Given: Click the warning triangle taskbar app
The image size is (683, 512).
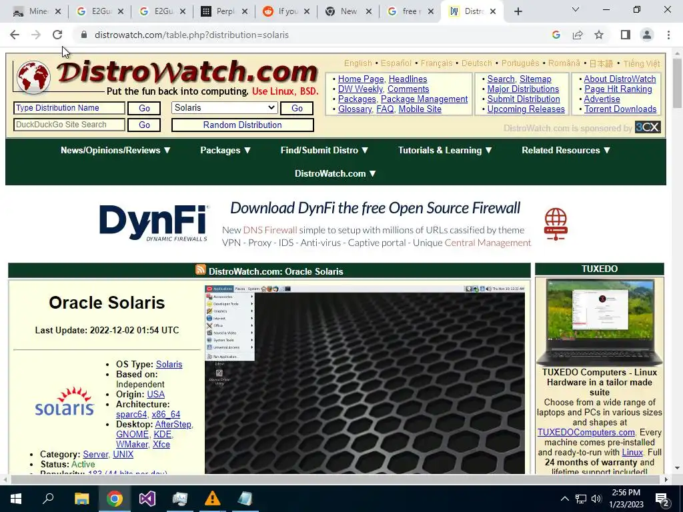Looking at the screenshot, I should coord(212,499).
